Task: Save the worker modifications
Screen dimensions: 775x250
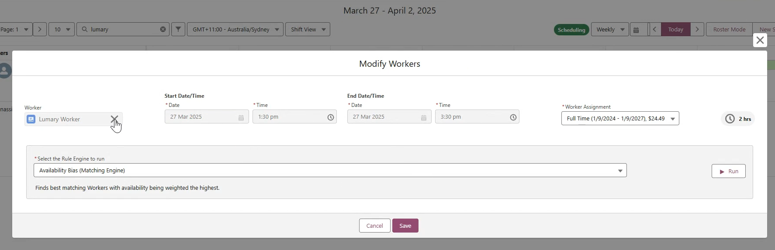Action: coord(405,226)
